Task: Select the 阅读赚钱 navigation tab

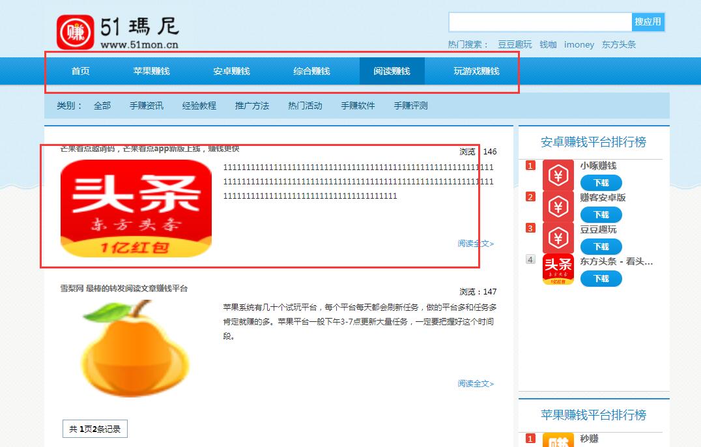Action: (x=392, y=71)
